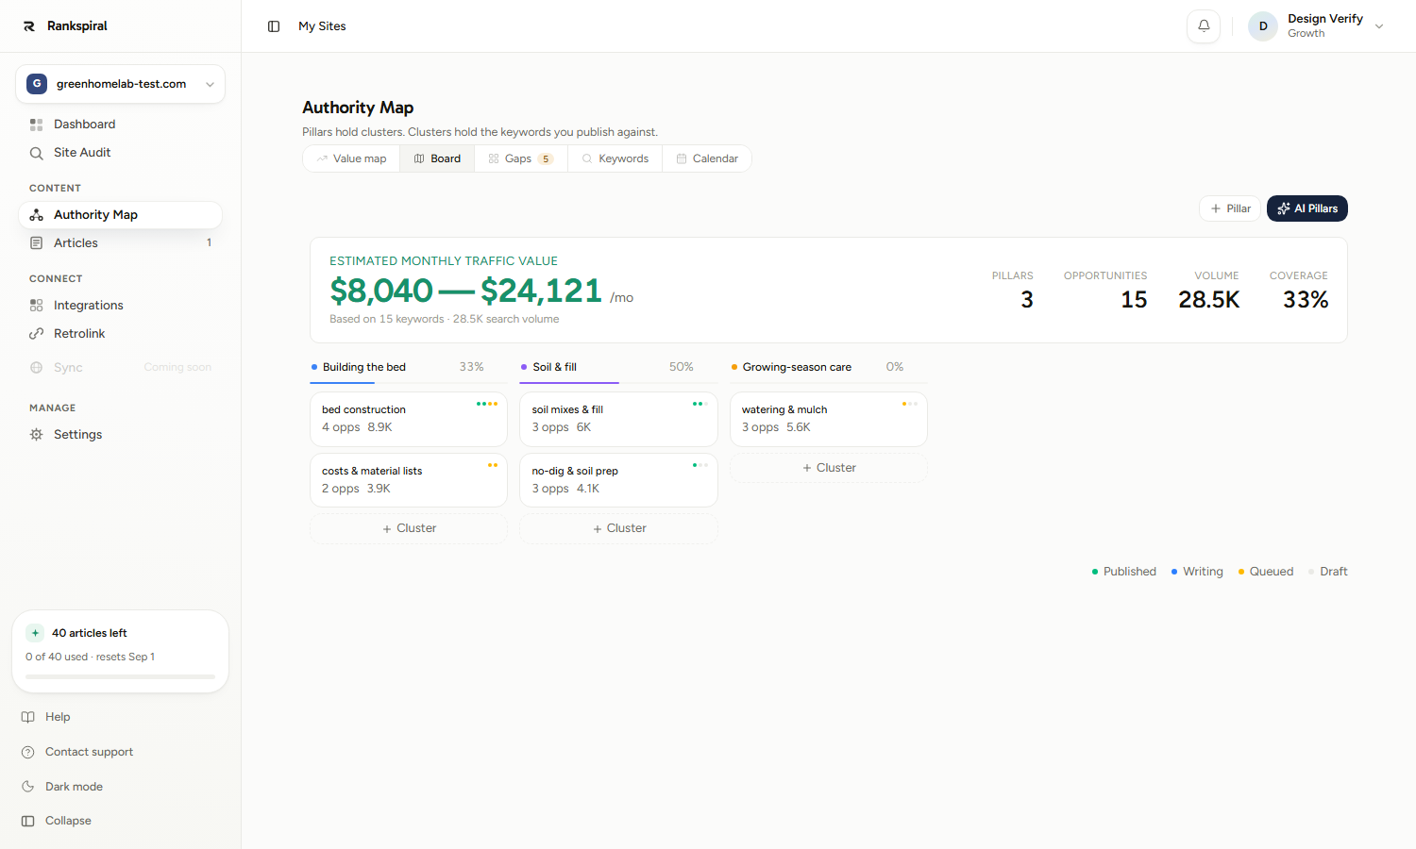
Task: Switch to the Keywords tab
Action: [615, 158]
